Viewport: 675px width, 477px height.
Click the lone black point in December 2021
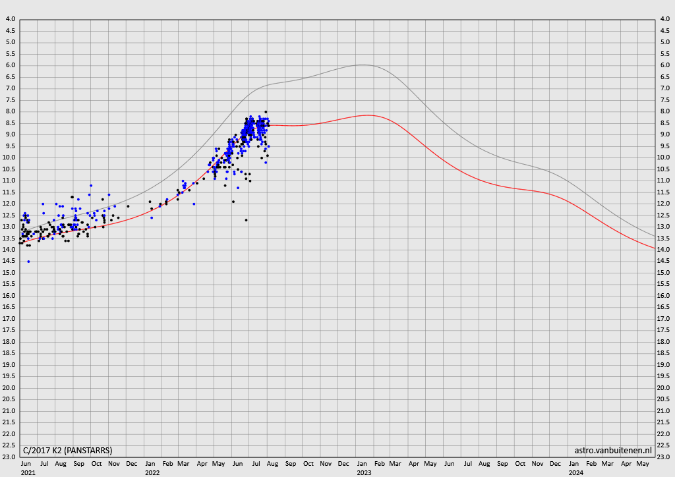pyautogui.click(x=128, y=206)
